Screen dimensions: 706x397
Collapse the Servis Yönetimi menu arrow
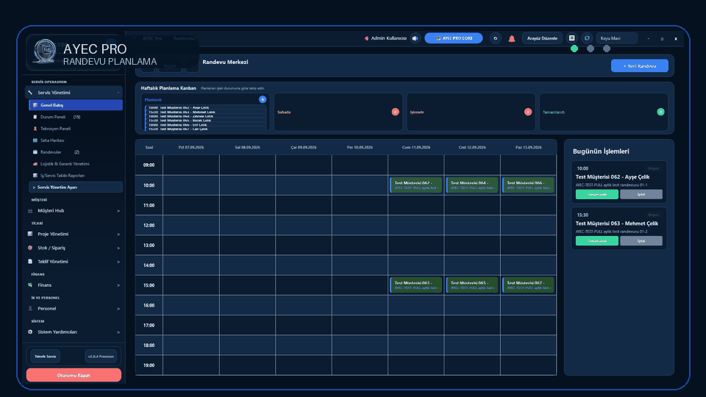pyautogui.click(x=118, y=93)
